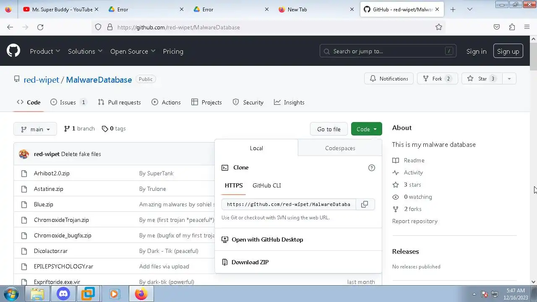Go back to the previous page
This screenshot has height=302, width=537.
10,27
